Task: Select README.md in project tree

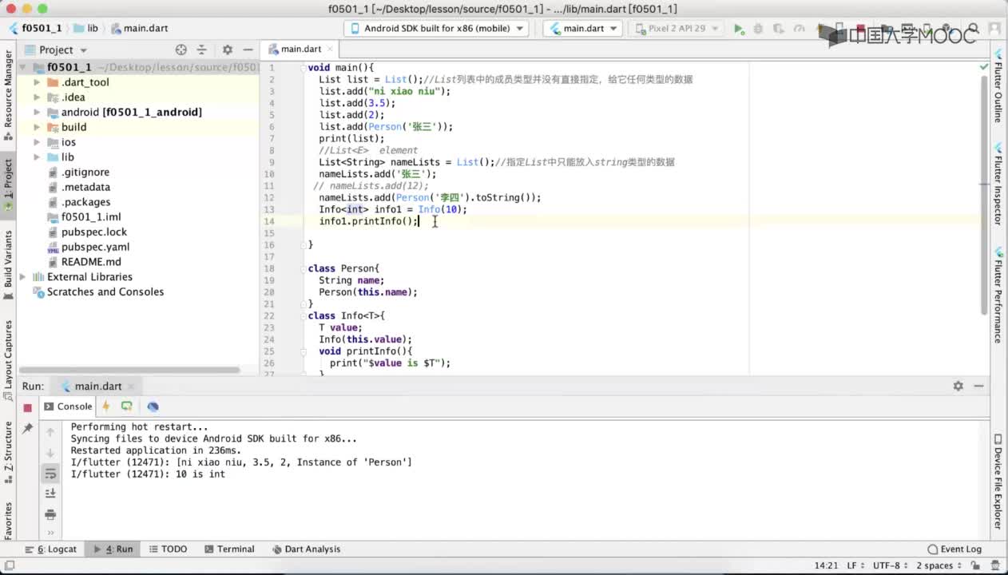Action: pyautogui.click(x=91, y=262)
